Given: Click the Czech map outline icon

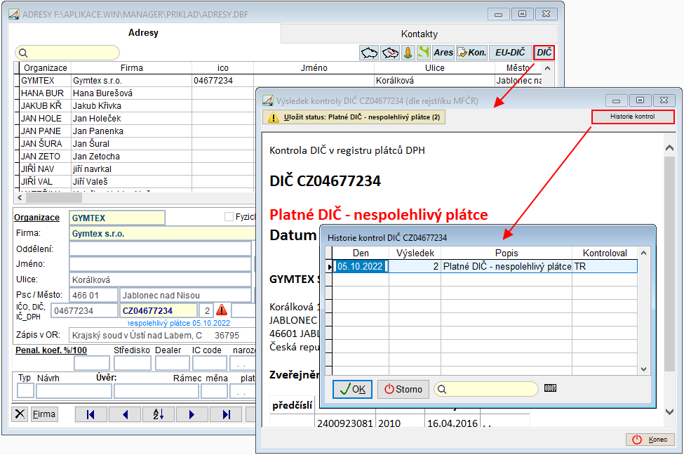Looking at the screenshot, I should pos(369,53).
